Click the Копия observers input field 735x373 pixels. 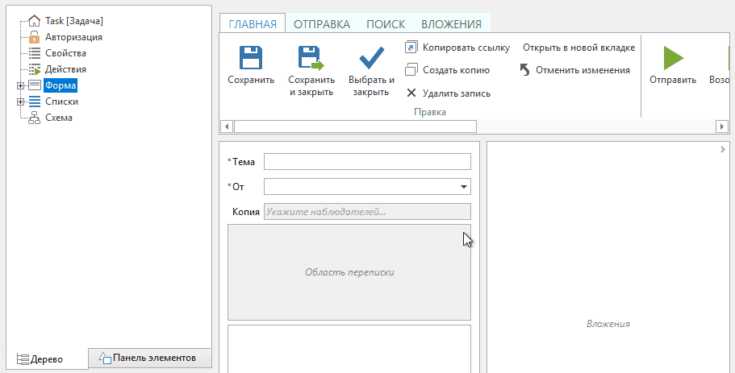pos(367,212)
